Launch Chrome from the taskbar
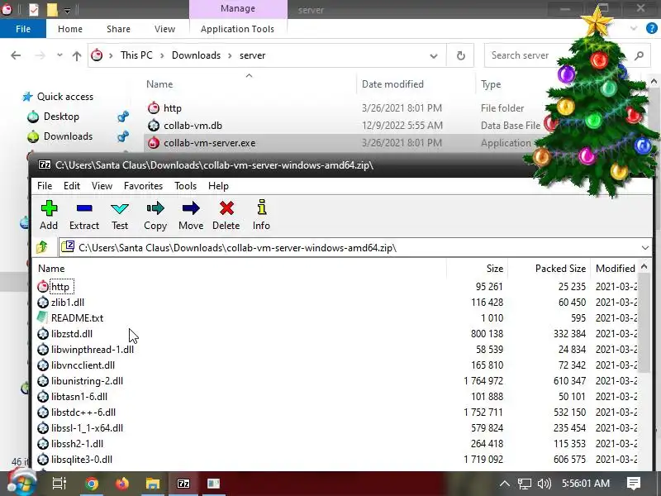661x496 pixels. pos(91,484)
